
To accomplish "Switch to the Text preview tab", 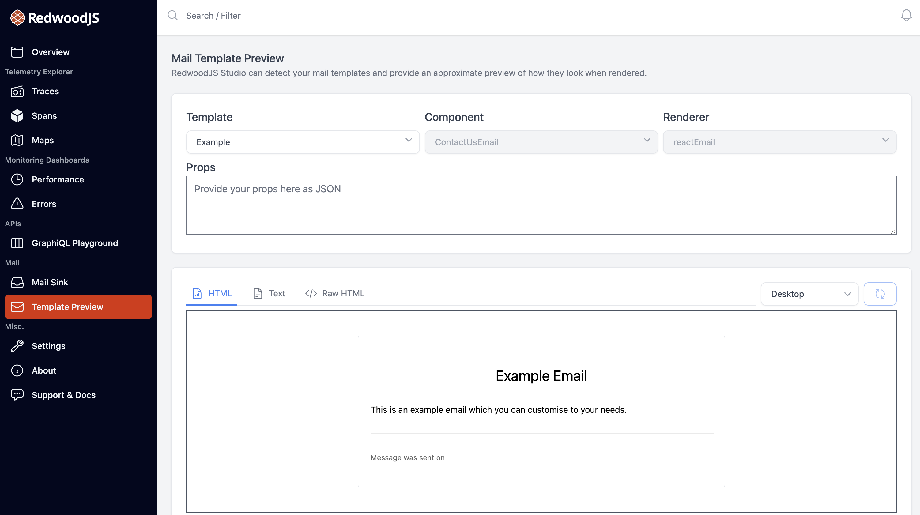I will tap(276, 293).
